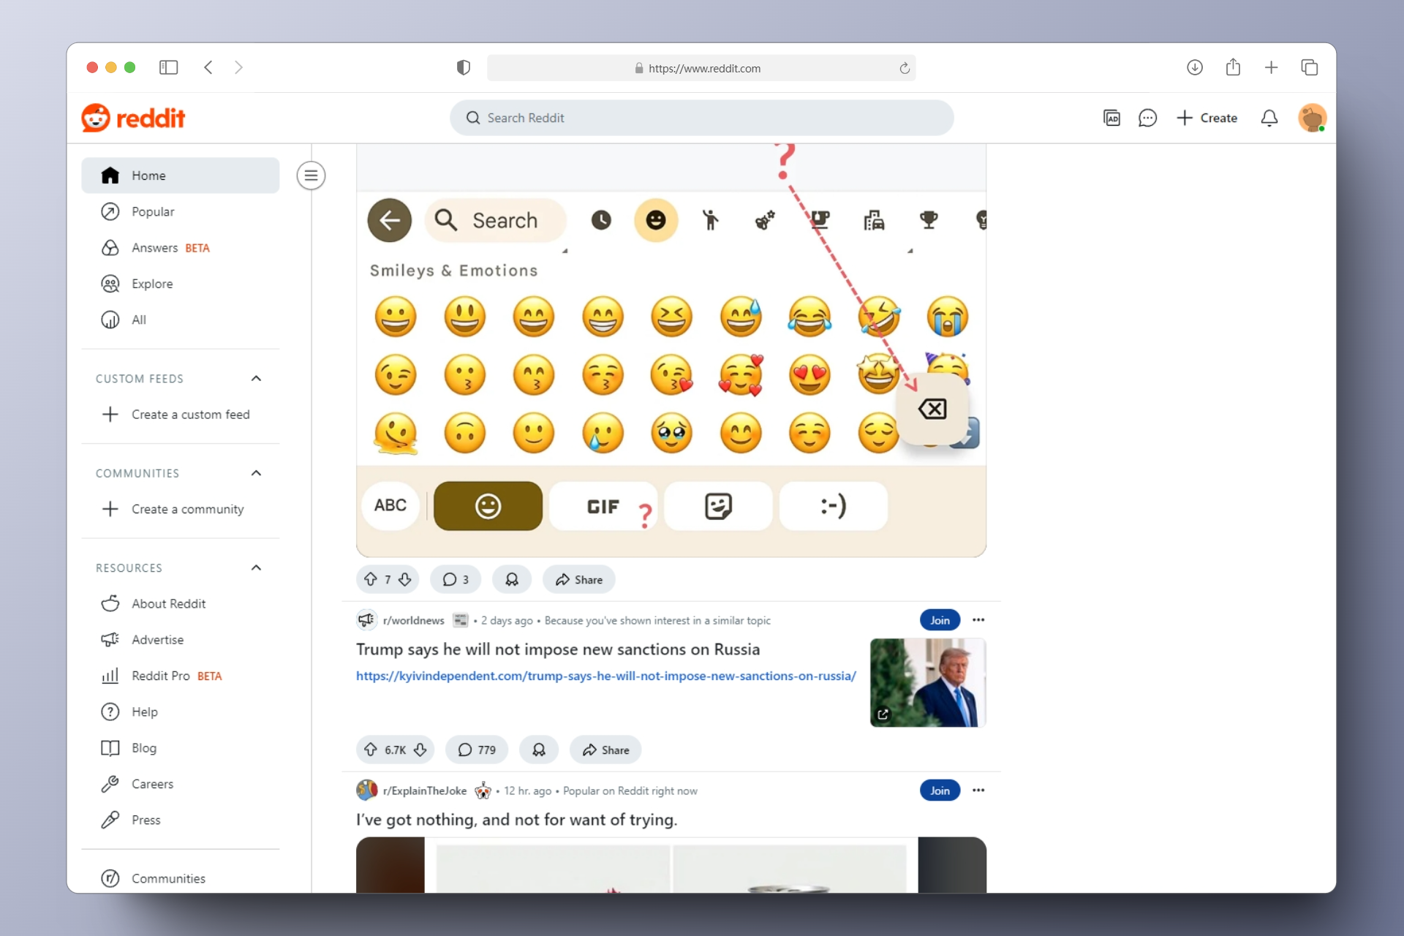Upvote the post with 7 votes
Viewport: 1404px width, 936px height.
click(371, 579)
